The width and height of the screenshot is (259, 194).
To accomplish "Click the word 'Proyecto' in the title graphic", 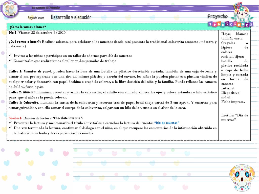I will [218, 16].
